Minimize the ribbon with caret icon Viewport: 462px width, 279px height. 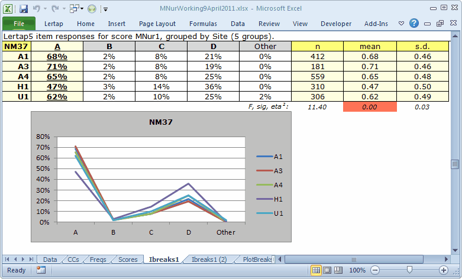401,24
